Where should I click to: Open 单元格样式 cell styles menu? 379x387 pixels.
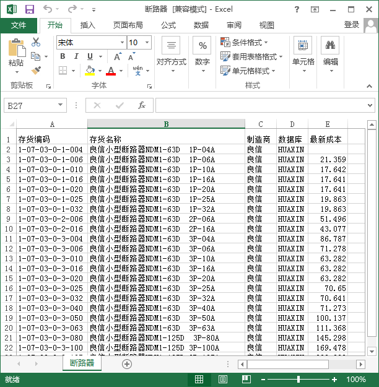248,71
